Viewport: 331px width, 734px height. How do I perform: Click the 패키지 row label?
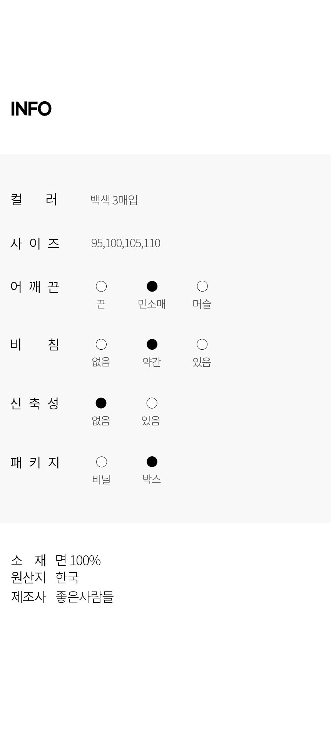(x=35, y=462)
